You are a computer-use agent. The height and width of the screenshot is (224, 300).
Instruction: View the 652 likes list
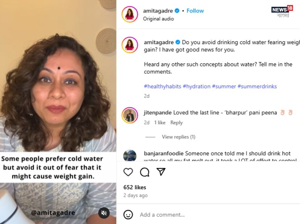pyautogui.click(x=135, y=187)
